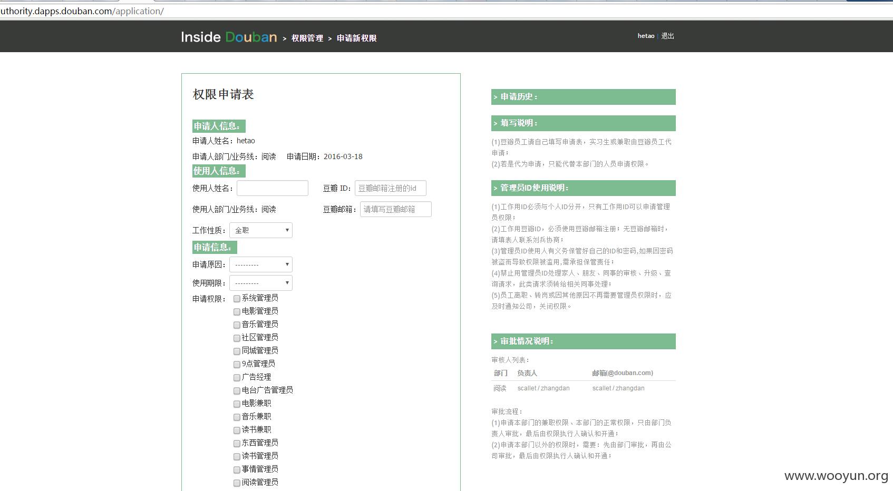The image size is (893, 491).
Task: Go to Inside Douban home logo
Action: coord(229,37)
